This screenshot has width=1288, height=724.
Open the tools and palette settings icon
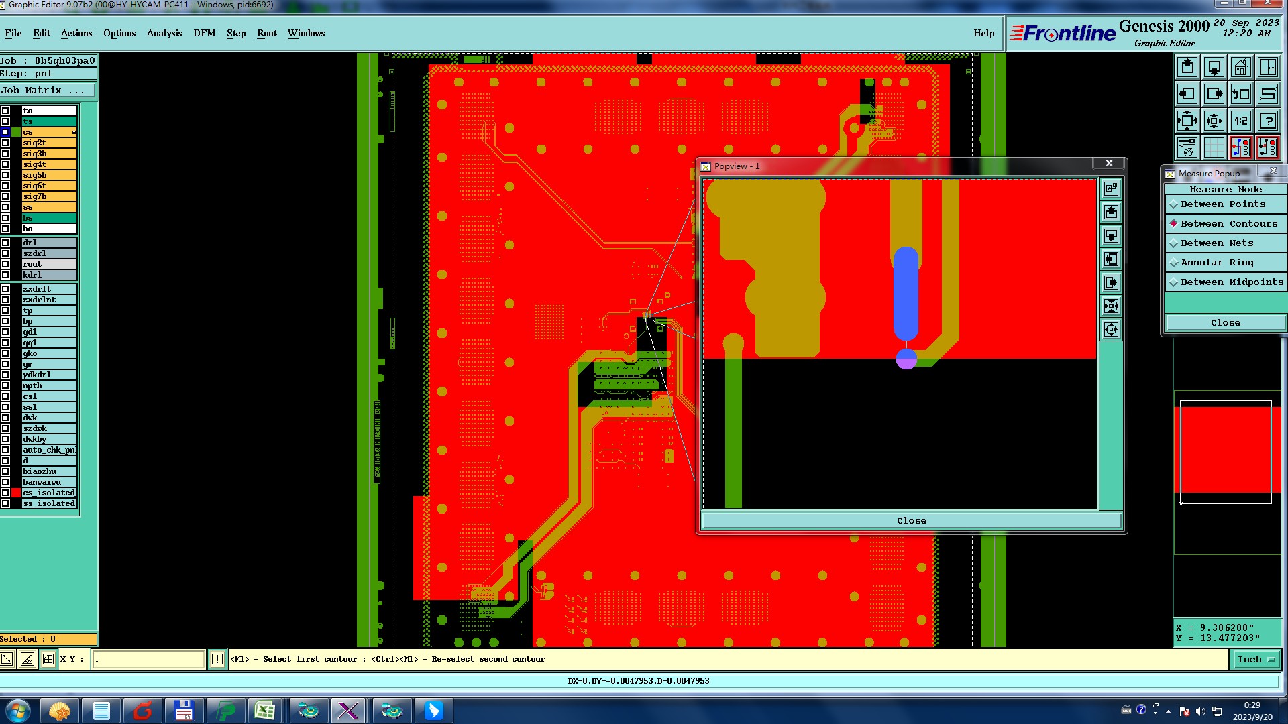pos(1187,147)
